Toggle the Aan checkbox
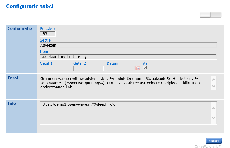Screen dimensions: 230x148 [145, 68]
